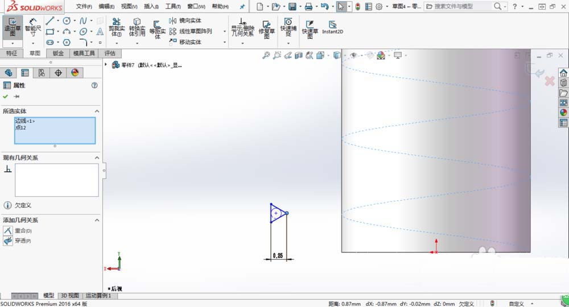
Task: Select the Ellipse sketch tool
Action: point(83,31)
